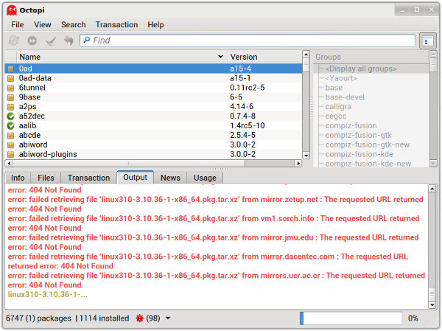Click the Groups list scroll-down arrow
This screenshot has width=442, height=331.
click(x=433, y=164)
